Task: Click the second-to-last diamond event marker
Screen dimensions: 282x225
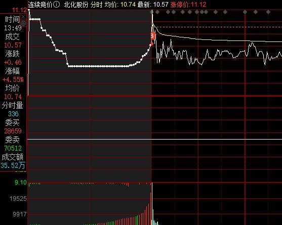Action: [x=256, y=12]
